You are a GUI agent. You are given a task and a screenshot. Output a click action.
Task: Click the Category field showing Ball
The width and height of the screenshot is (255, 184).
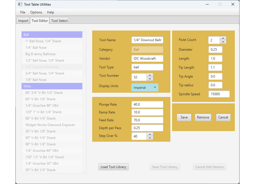pyautogui.click(x=147, y=49)
